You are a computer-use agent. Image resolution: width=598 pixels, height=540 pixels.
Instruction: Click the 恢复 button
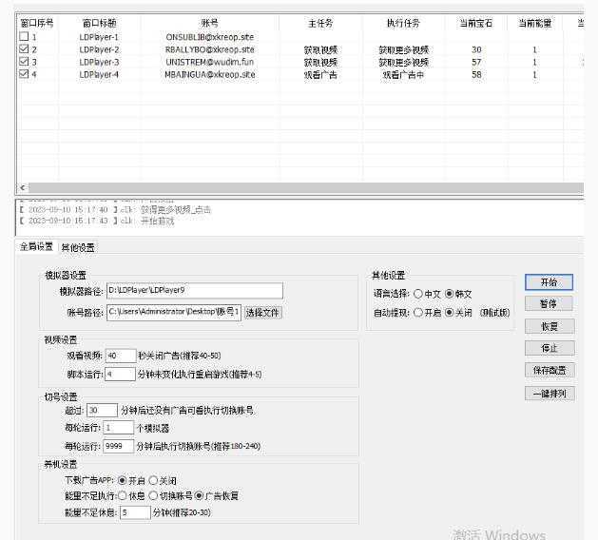[549, 326]
